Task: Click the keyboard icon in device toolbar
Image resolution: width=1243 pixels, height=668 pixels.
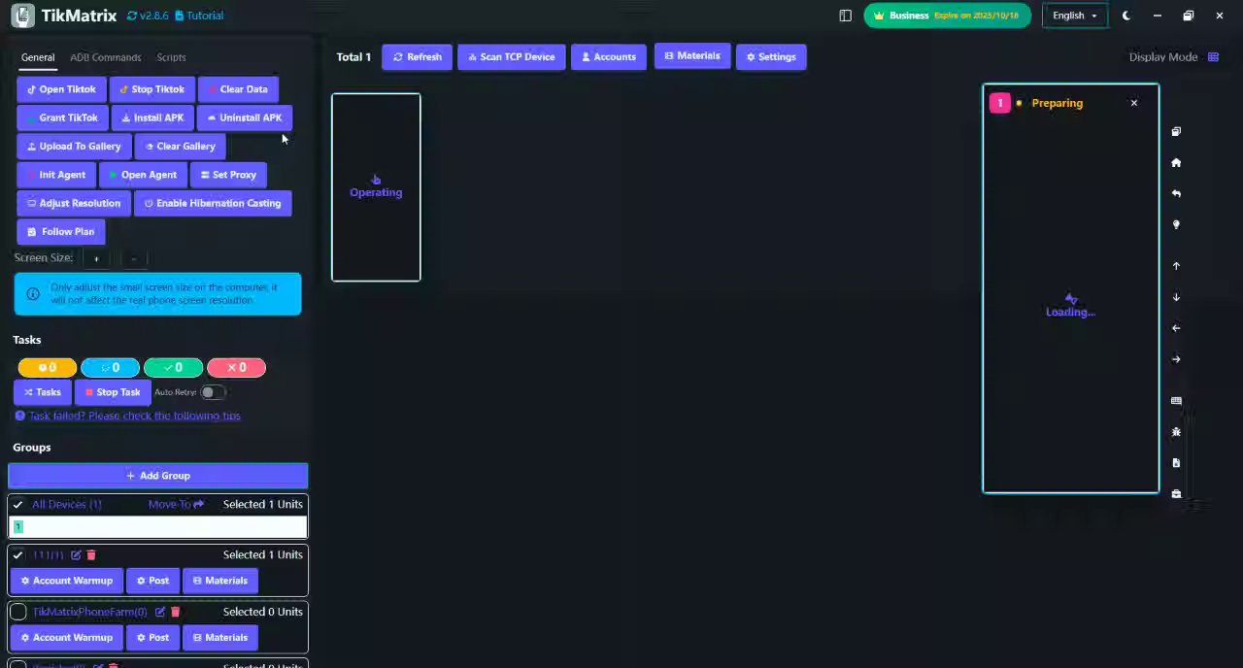Action: coord(1176,400)
